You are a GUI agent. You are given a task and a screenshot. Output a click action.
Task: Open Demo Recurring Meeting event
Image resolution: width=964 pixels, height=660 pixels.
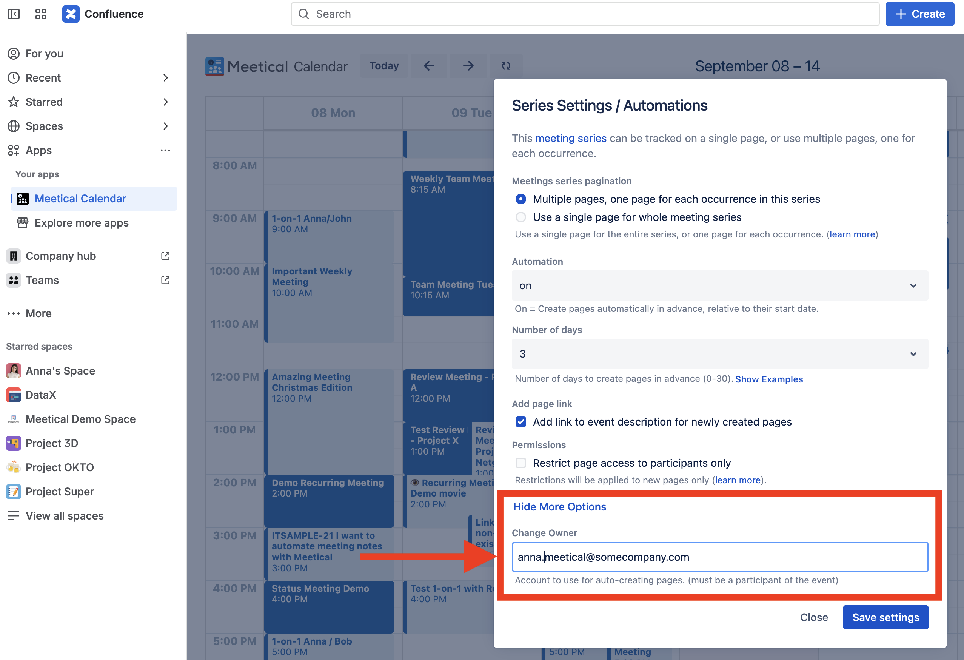tap(330, 501)
